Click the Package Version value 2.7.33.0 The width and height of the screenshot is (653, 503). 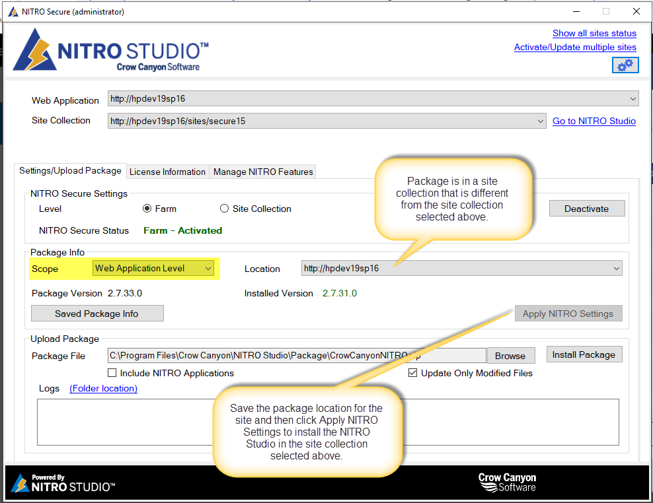pyautogui.click(x=125, y=293)
